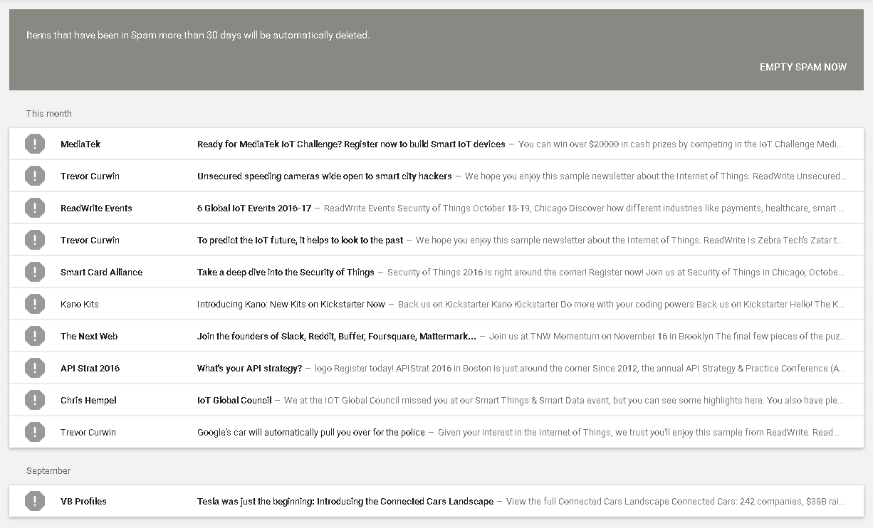873x528 pixels.
Task: Open Join the founders of Slack email
Action: point(337,336)
